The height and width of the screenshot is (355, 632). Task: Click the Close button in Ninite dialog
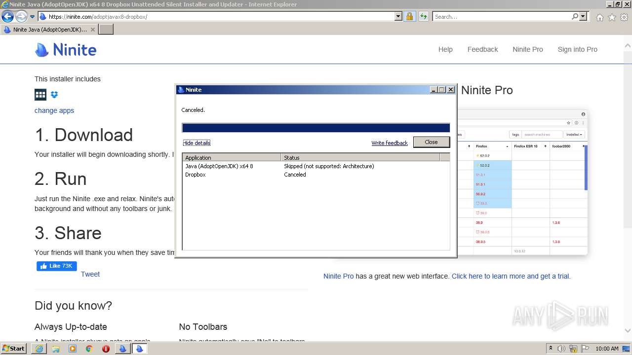431,142
